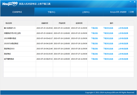Image resolution: width=137 pixels, height=95 pixels.
Task: Click creation time 2015-07-24 08:47:33
Action: [x=44, y=59]
